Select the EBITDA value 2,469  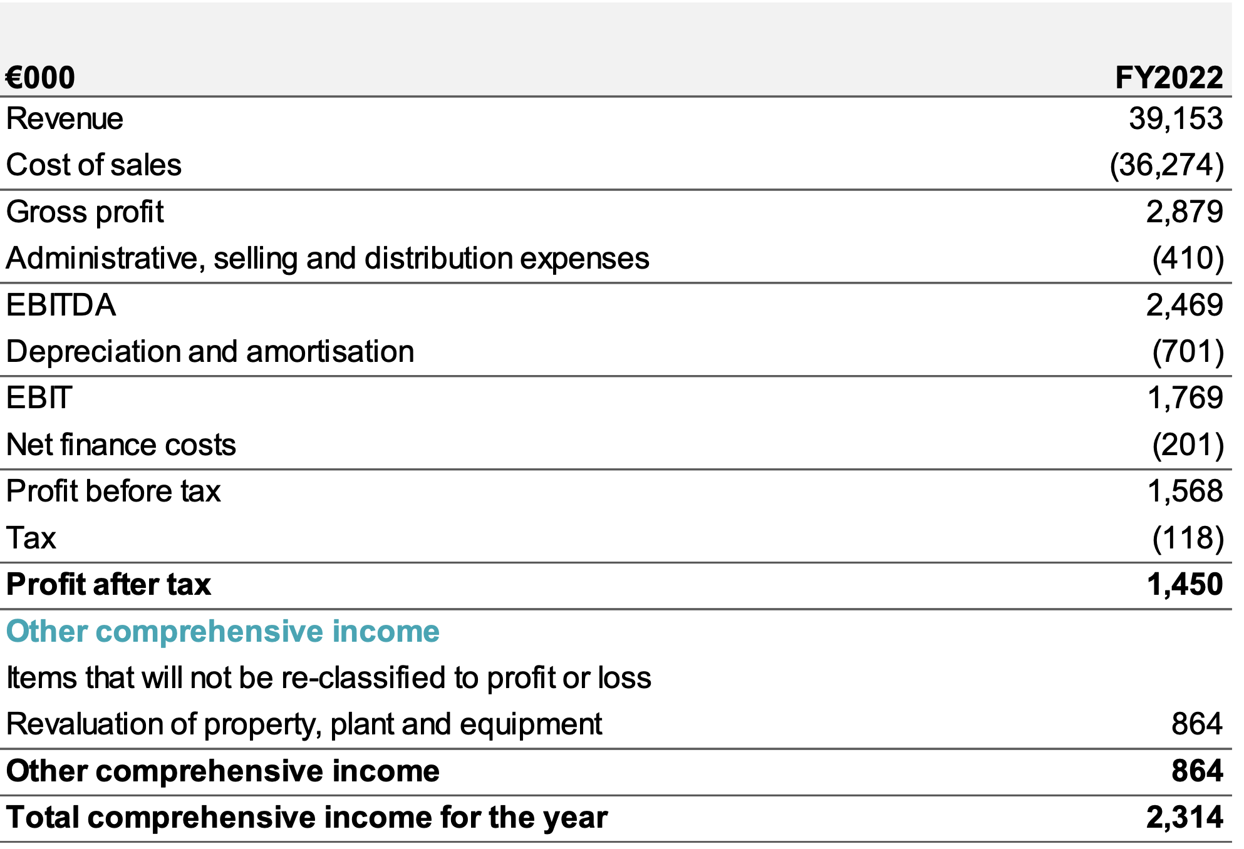coord(1184,306)
